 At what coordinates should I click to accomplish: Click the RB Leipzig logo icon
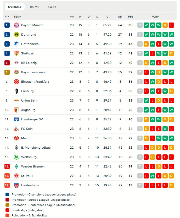click(x=16, y=63)
